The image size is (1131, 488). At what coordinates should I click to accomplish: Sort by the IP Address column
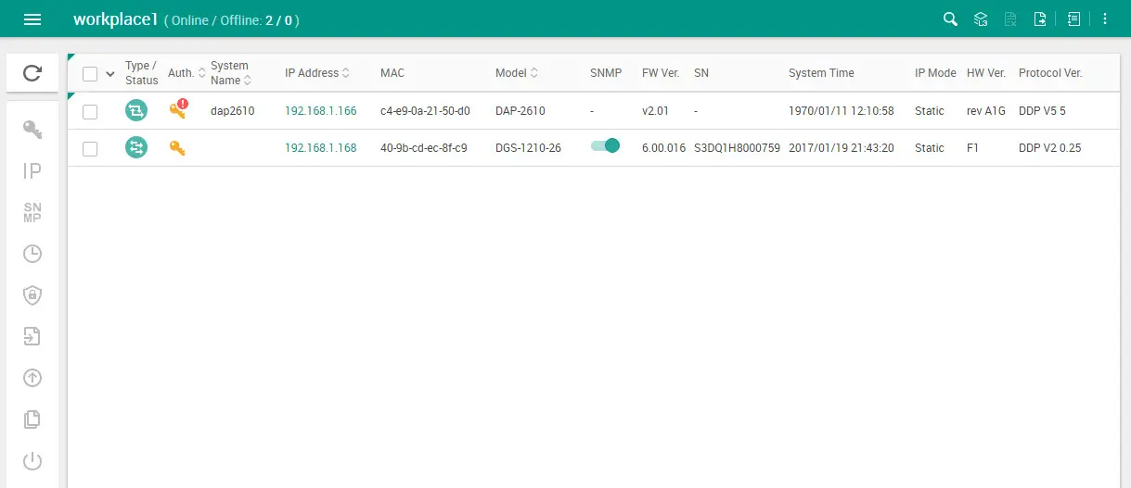(x=346, y=73)
